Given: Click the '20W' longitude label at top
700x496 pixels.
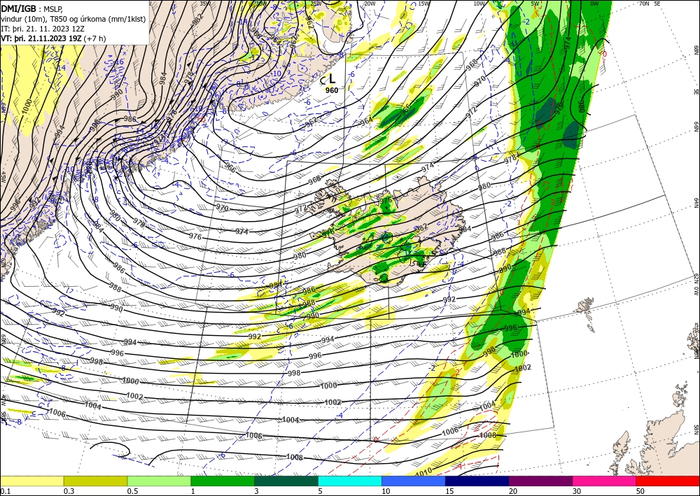Looking at the screenshot, I should tap(369, 3).
